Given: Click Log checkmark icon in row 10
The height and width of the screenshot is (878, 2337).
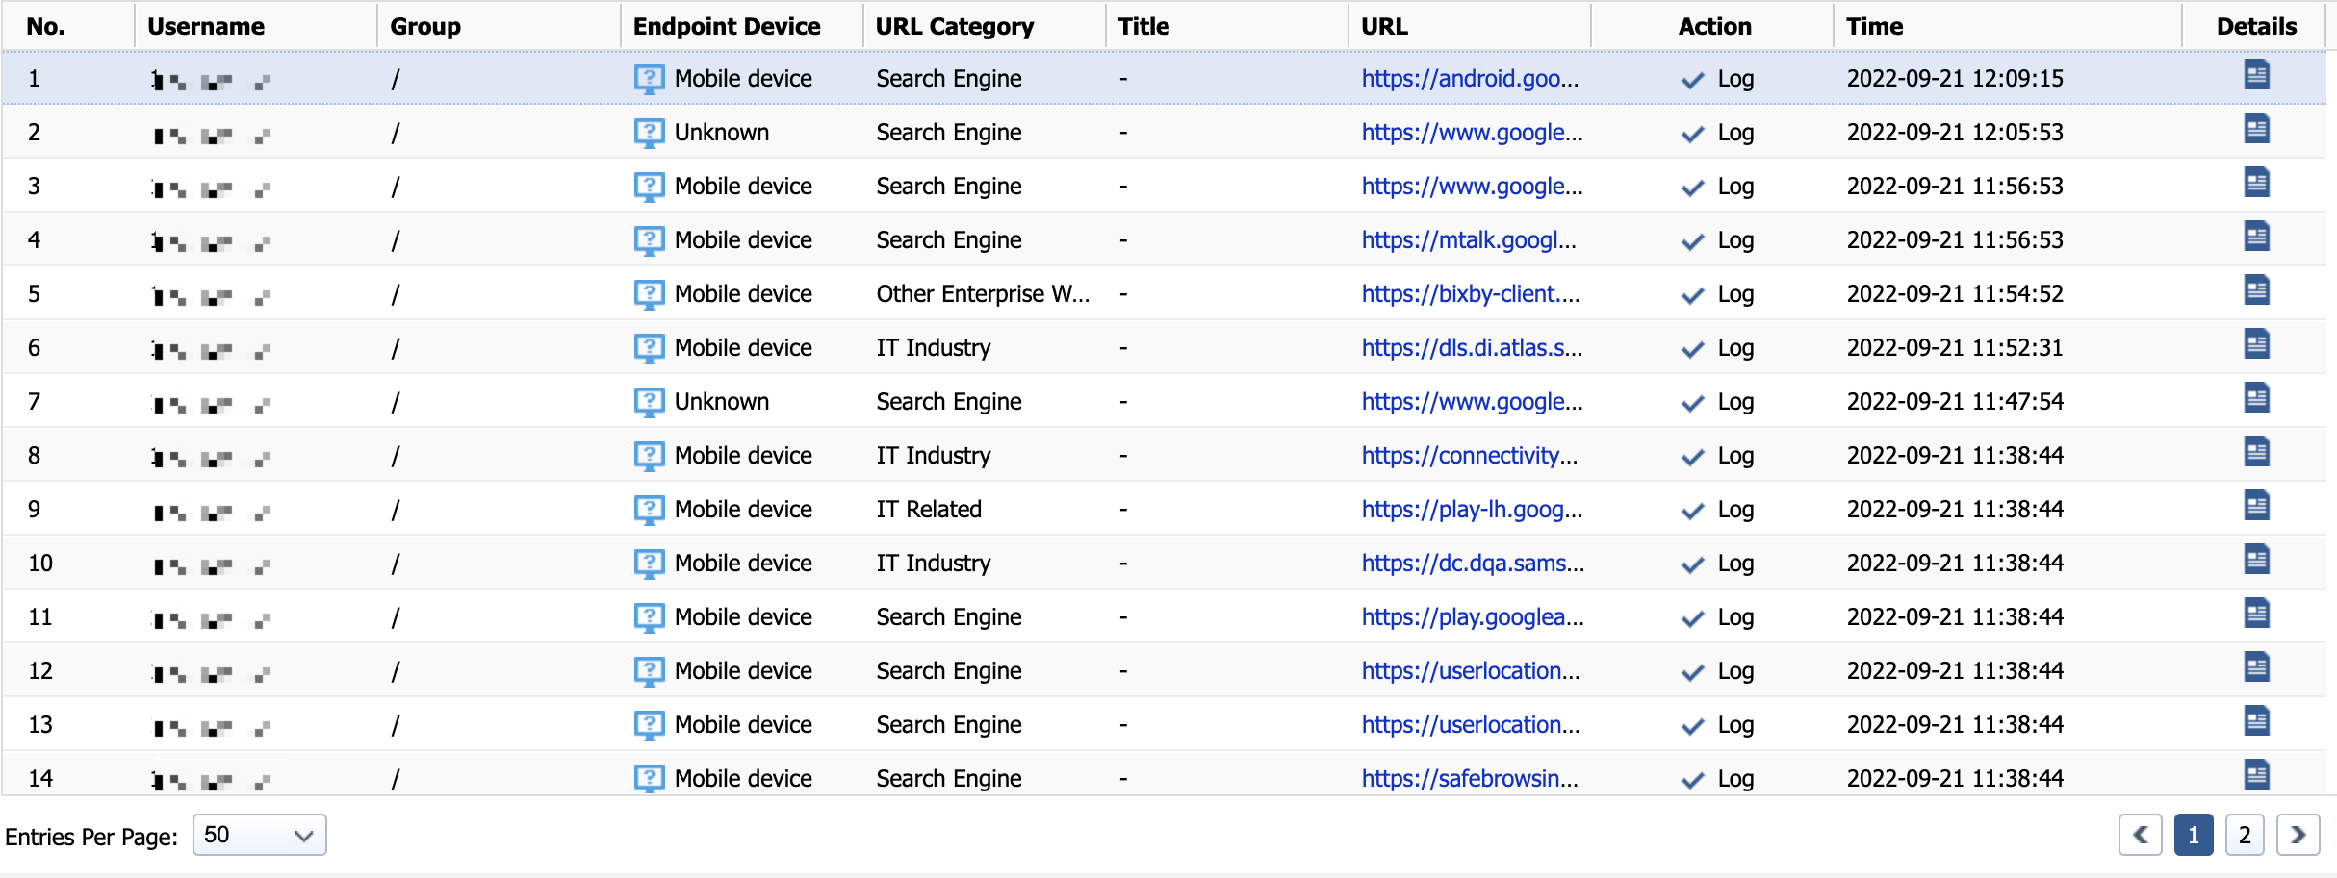Looking at the screenshot, I should (x=1692, y=564).
